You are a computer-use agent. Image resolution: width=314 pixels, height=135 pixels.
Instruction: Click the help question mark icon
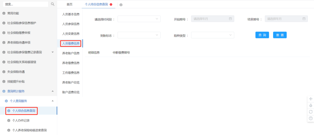[x=311, y=118]
